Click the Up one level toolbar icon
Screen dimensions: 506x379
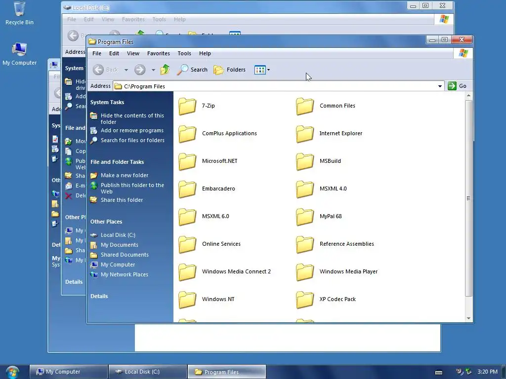[x=165, y=70]
